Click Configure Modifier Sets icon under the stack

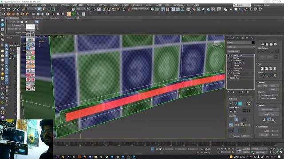[x=248, y=92]
